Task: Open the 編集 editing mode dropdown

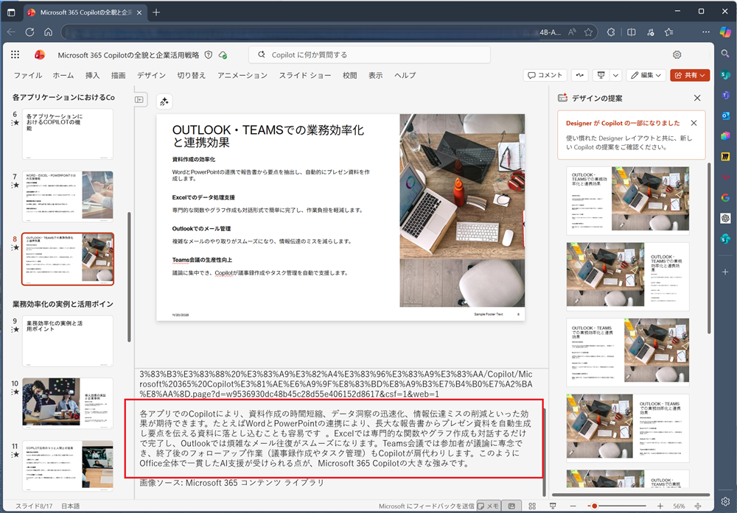Action: (646, 75)
